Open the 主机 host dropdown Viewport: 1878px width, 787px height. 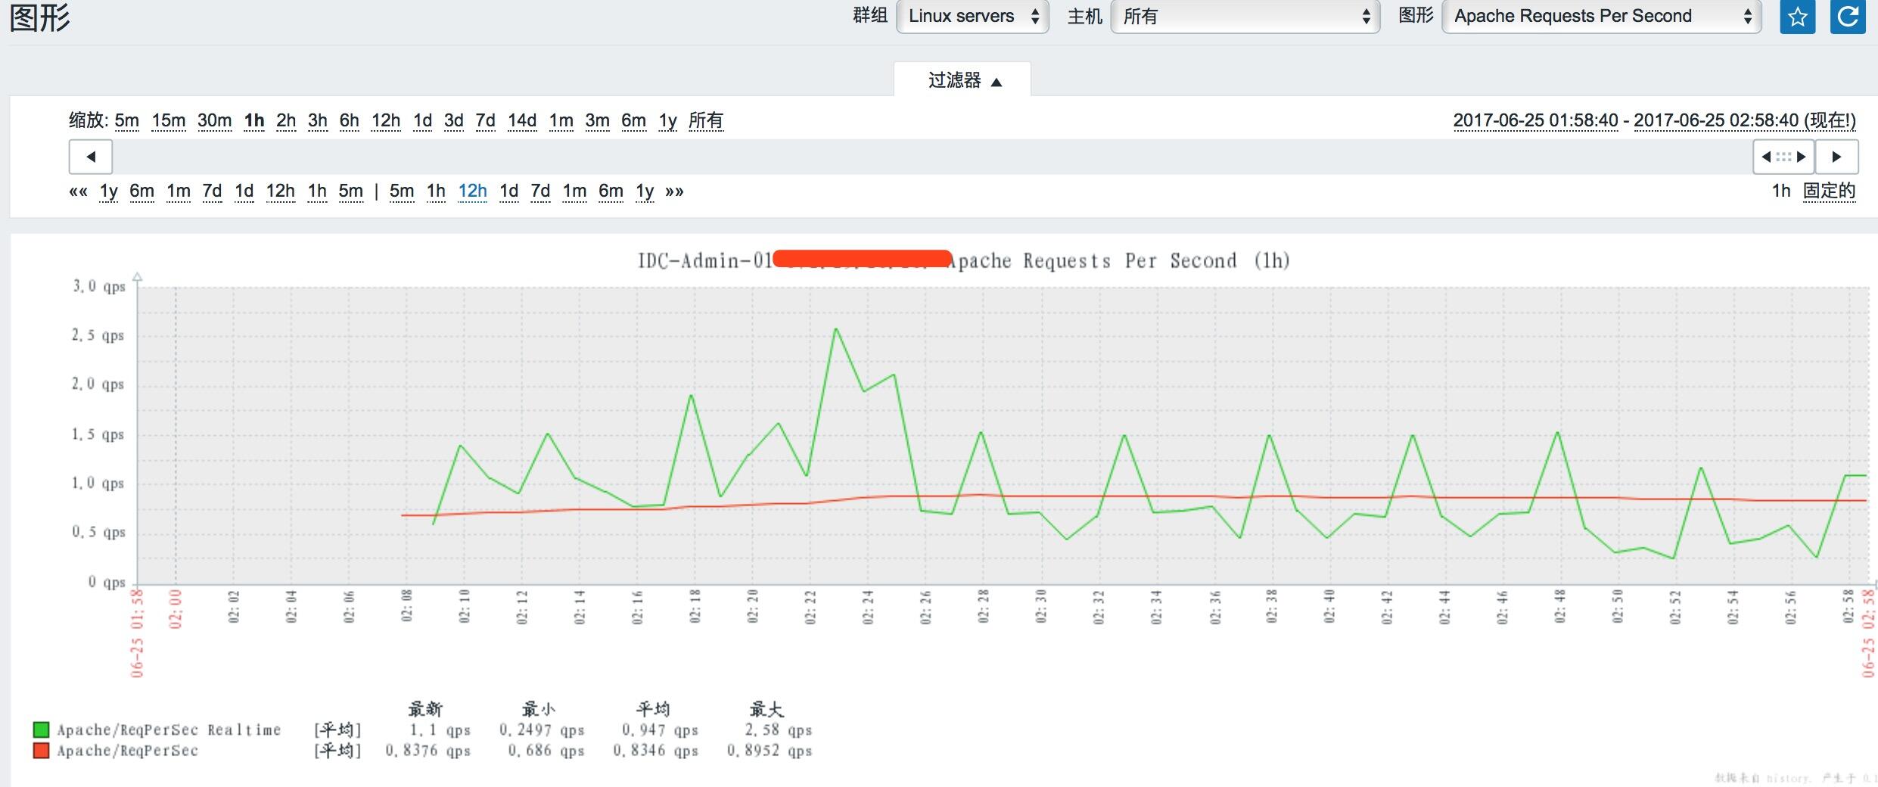point(1245,17)
